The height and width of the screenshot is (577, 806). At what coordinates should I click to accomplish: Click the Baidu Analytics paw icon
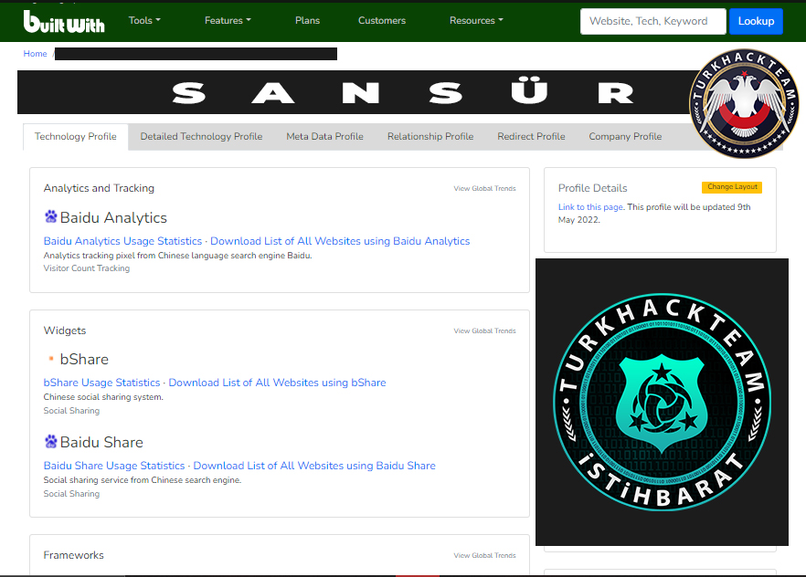click(50, 216)
